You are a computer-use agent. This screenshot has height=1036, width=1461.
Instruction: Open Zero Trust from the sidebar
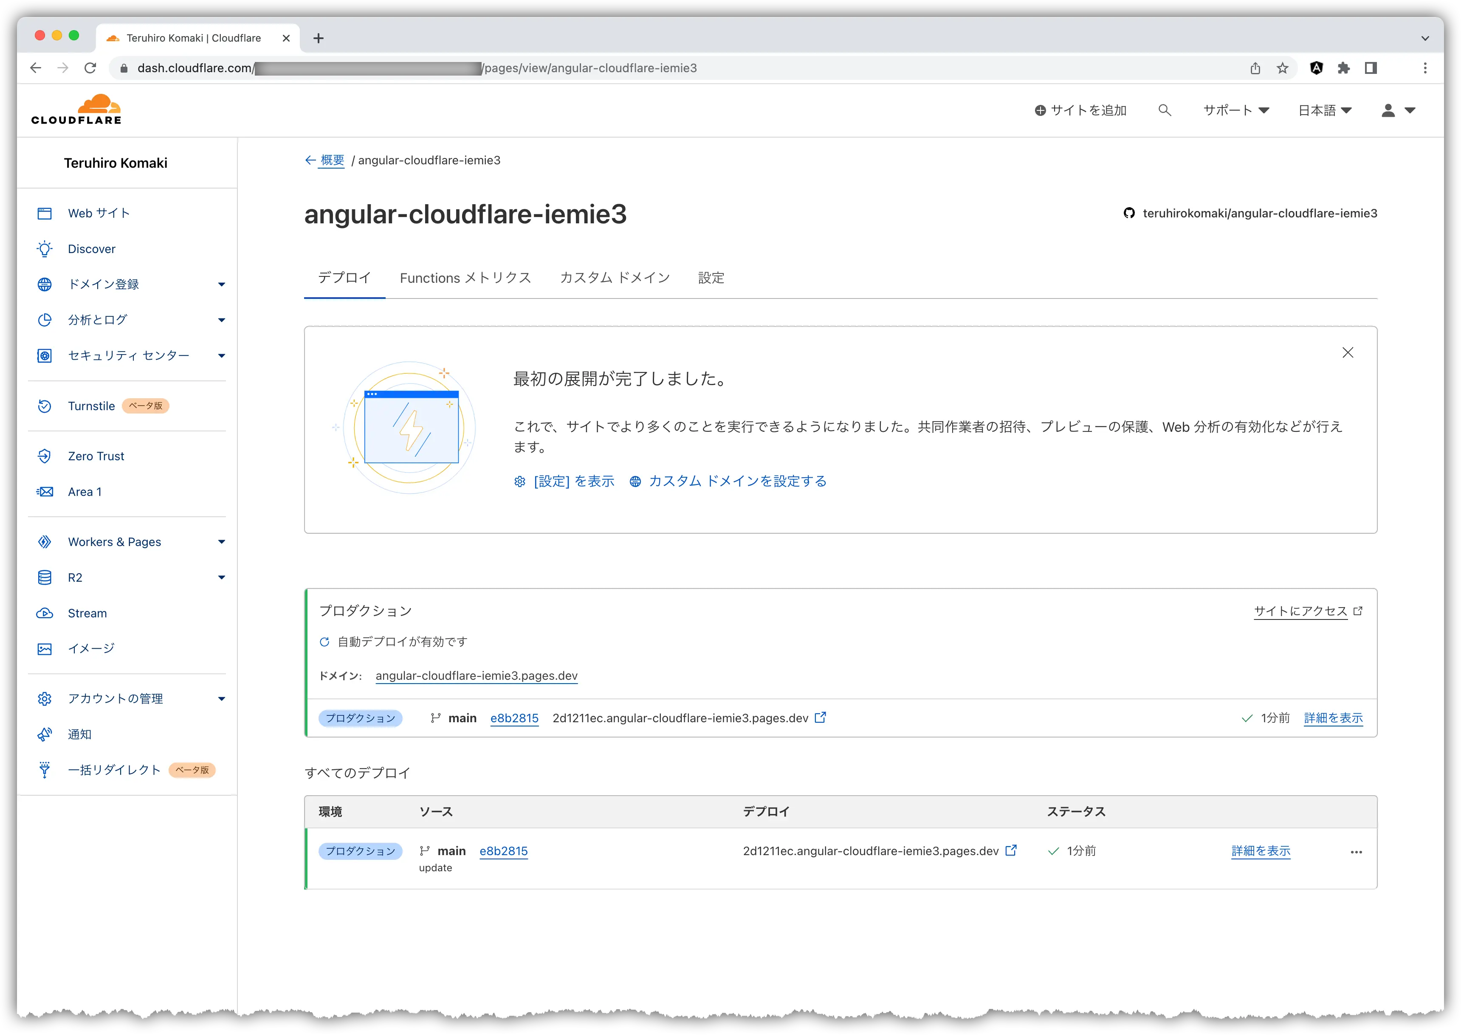[x=96, y=456]
